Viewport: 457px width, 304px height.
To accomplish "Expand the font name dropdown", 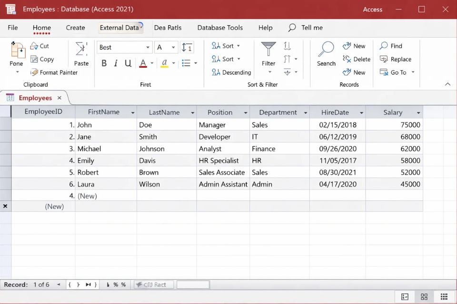I will 148,47.
